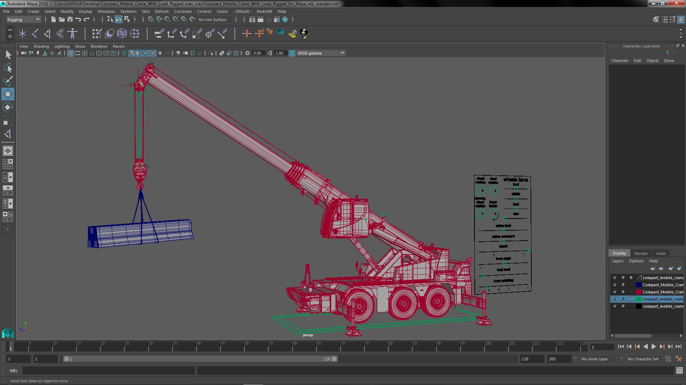Viewport: 686px width, 385px height.
Task: Click the Undo arrow icon
Action: [78, 20]
